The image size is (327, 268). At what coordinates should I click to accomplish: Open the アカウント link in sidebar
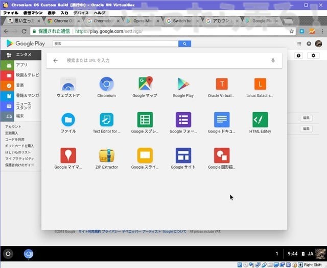coord(13,127)
